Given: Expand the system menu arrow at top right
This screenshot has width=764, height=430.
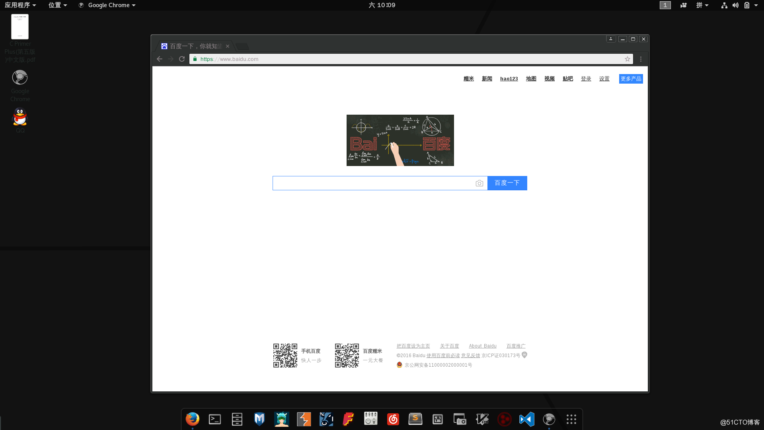Looking at the screenshot, I should (756, 5).
